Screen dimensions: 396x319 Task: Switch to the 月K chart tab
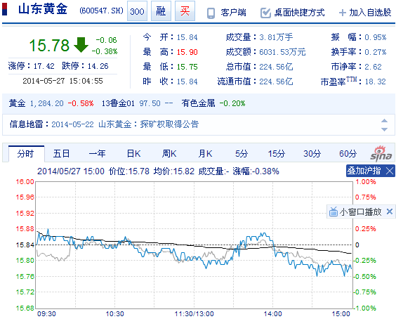(205, 154)
